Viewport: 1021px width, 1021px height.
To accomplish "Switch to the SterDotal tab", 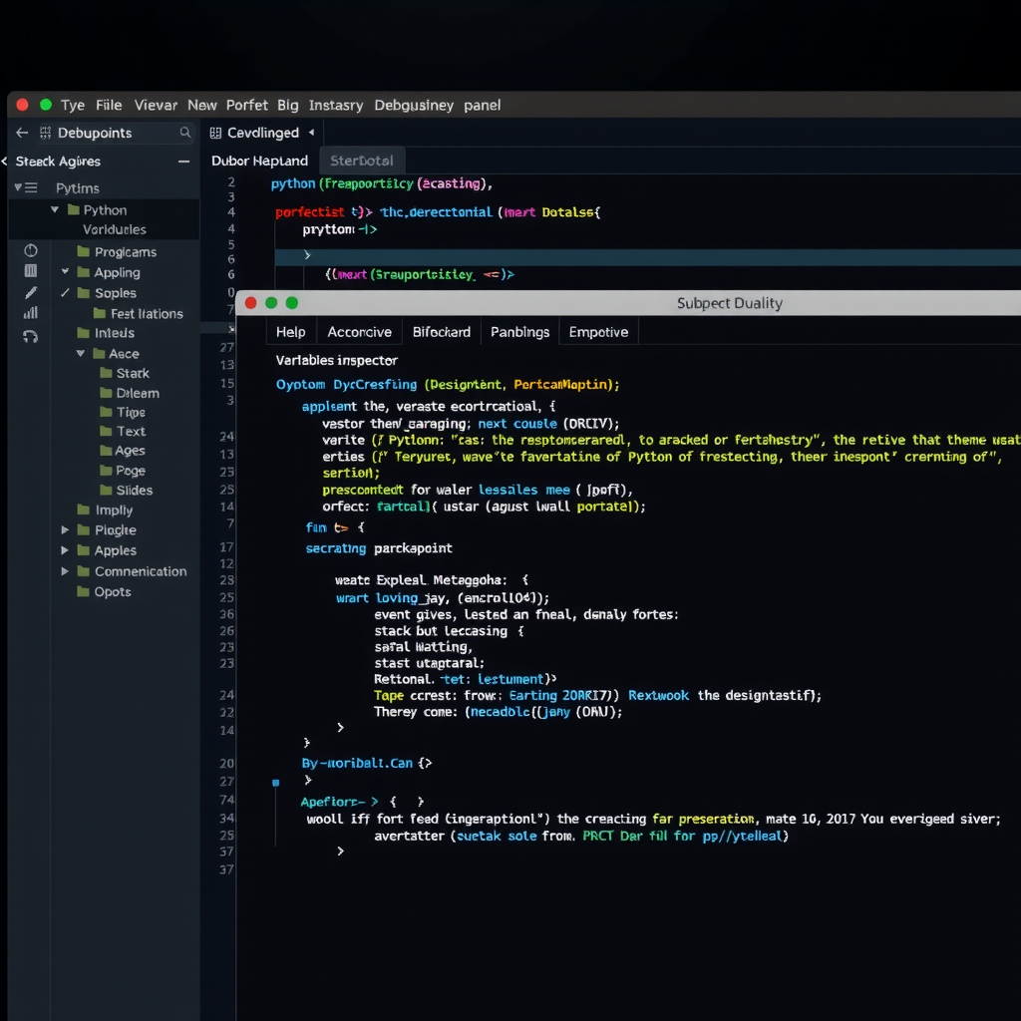I will 362,161.
